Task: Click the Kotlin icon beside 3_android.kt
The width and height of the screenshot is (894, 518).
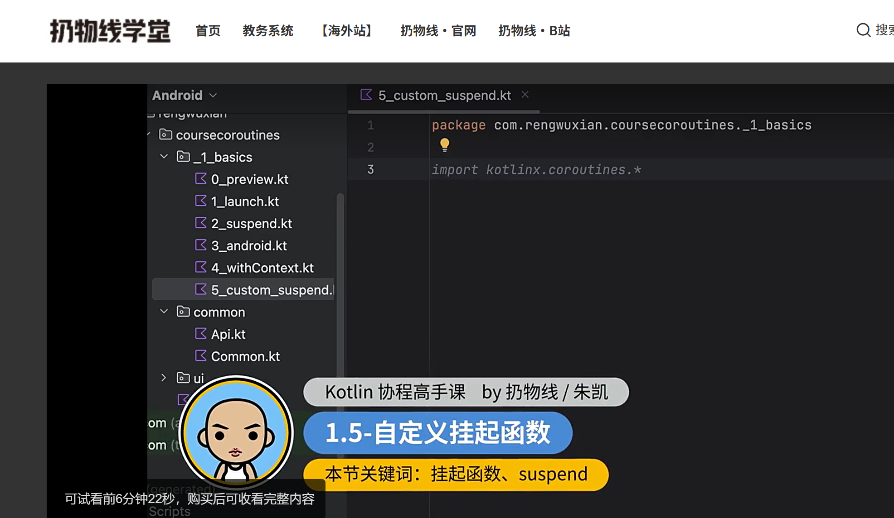Action: [x=201, y=245]
